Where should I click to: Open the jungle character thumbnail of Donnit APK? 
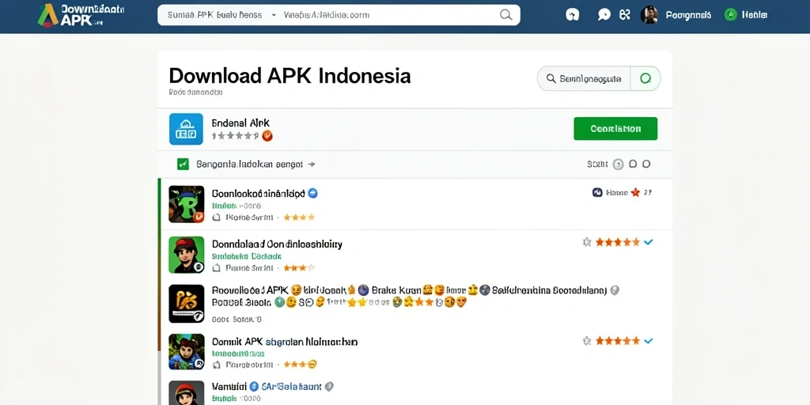pos(187,352)
